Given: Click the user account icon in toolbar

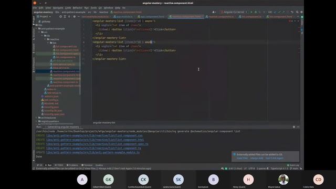Looking at the screenshot, I should (214, 12).
